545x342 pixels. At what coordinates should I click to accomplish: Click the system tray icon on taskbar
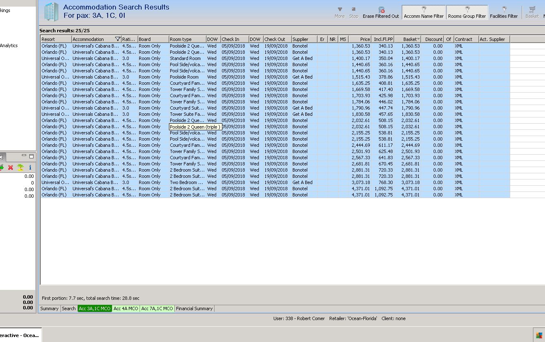point(539,335)
